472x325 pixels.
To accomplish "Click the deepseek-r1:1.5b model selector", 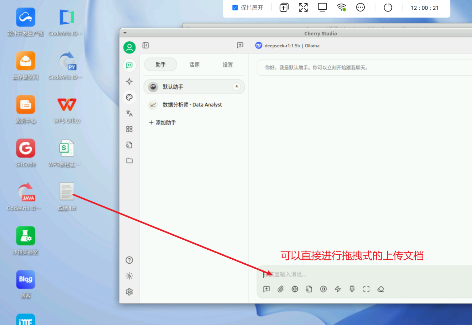I will tap(287, 46).
